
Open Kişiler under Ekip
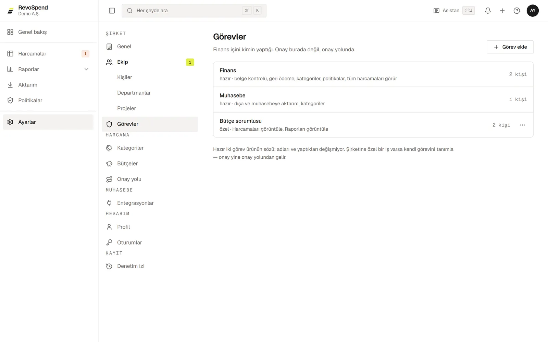150,77
